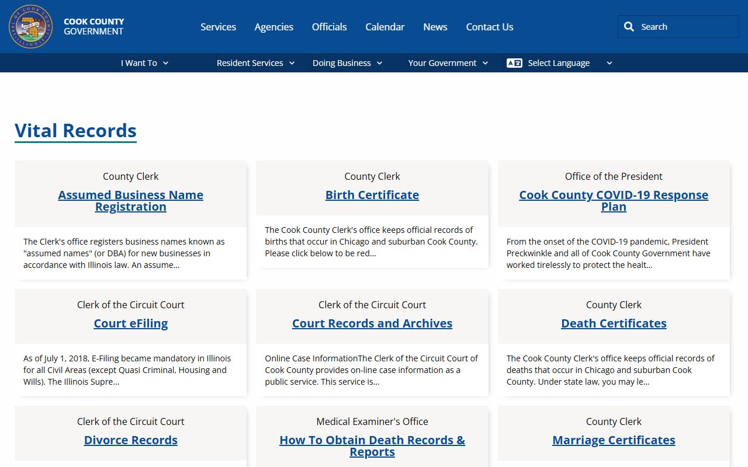
Task: Open Cook County COVID-19 Response Plan link
Action: tap(614, 201)
